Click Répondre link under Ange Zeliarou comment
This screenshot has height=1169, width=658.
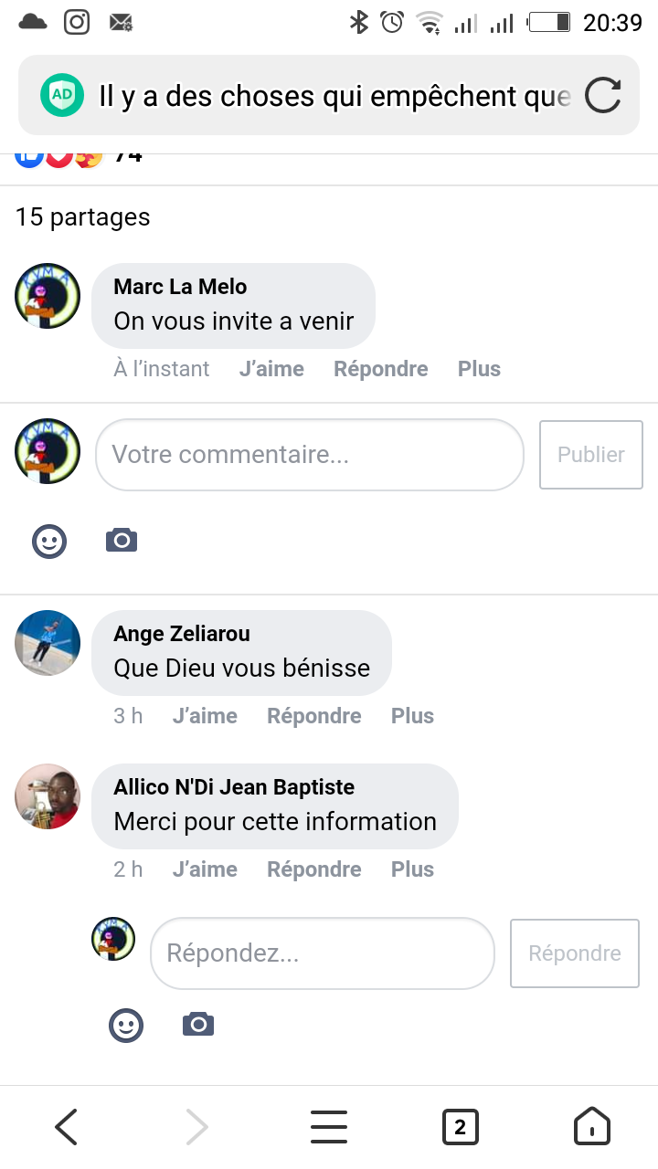pyautogui.click(x=313, y=716)
